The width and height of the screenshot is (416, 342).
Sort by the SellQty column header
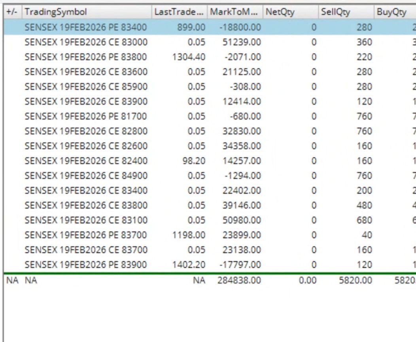click(x=346, y=12)
